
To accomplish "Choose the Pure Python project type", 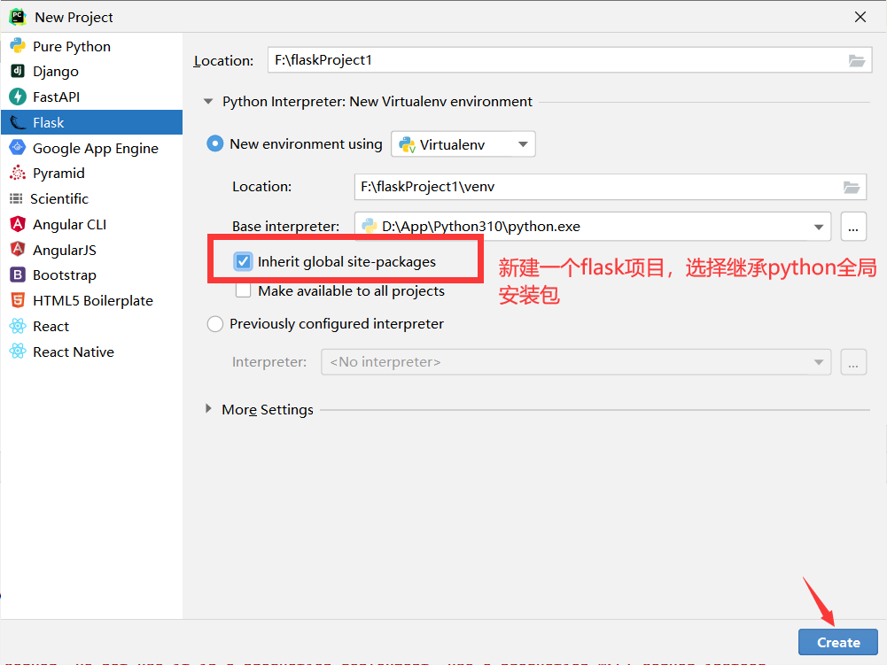I will tap(70, 45).
